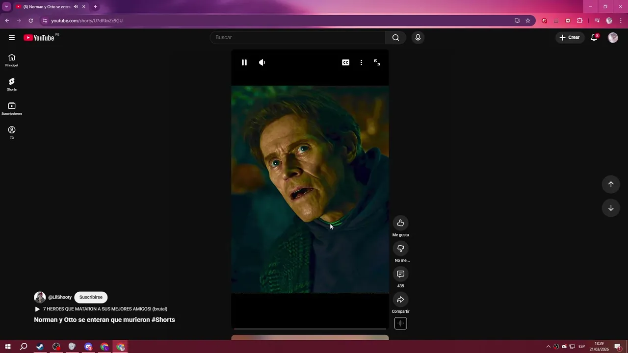Mute the tab via its speaker icon
Screen dimensions: 628x353
point(76,7)
